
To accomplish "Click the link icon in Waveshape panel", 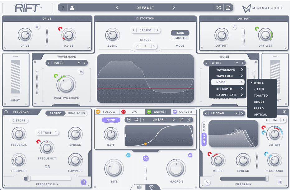I will [81, 72].
